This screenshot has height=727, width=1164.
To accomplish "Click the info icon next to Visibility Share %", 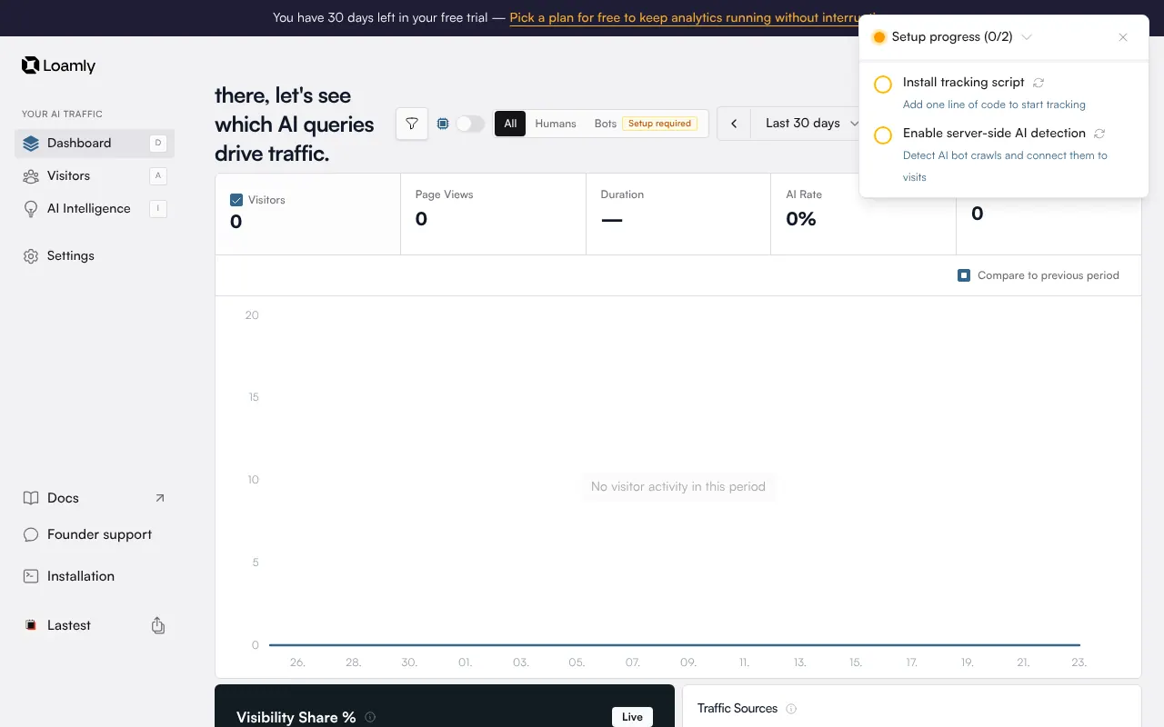I will point(370,717).
